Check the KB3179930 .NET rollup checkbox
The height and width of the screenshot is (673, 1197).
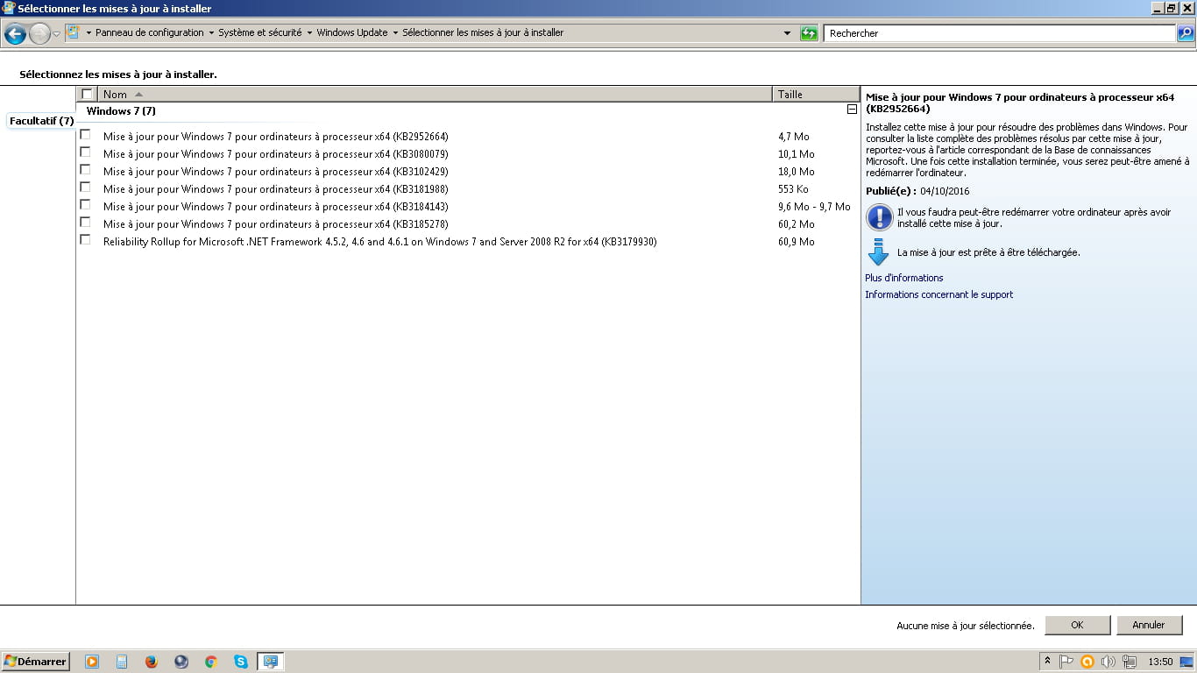85,240
